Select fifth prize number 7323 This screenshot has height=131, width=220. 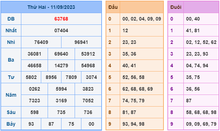(34, 101)
